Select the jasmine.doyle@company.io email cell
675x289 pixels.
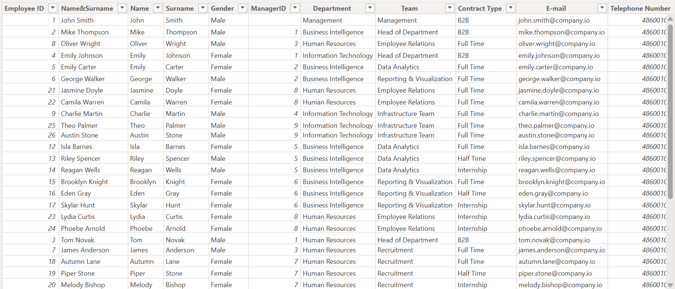562,90
